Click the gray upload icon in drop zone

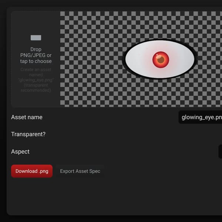(x=36, y=38)
